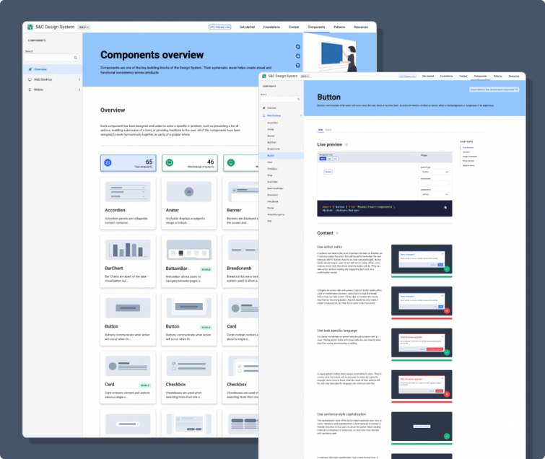Open buttonType dropdown in Props panel

pos(435,172)
